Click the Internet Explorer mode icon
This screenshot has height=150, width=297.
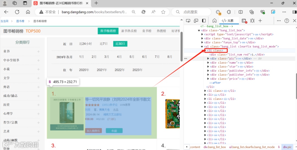pos(273,12)
